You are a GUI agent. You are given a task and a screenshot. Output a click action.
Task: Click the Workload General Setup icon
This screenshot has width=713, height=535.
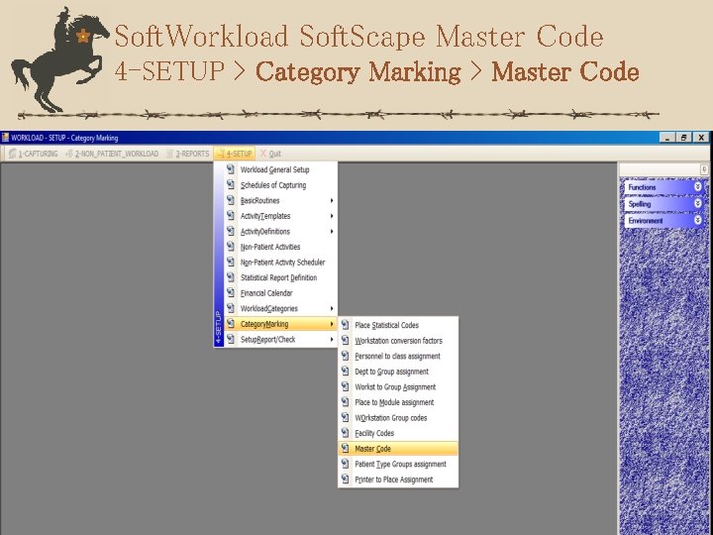coord(231,169)
